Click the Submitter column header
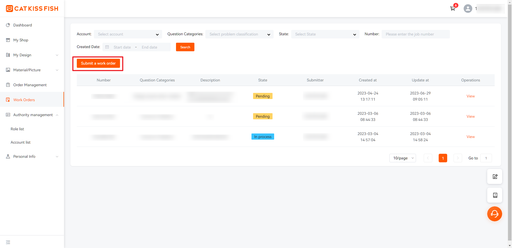This screenshot has width=512, height=248. [x=315, y=80]
